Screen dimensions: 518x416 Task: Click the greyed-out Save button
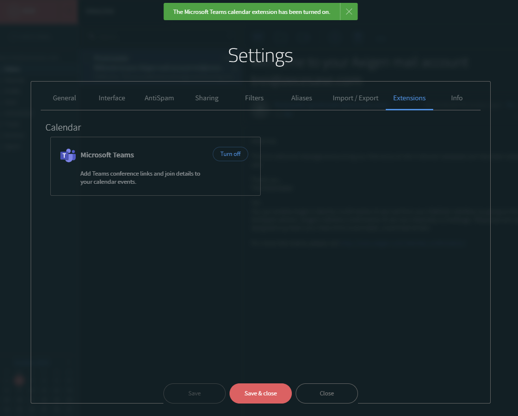(x=194, y=393)
